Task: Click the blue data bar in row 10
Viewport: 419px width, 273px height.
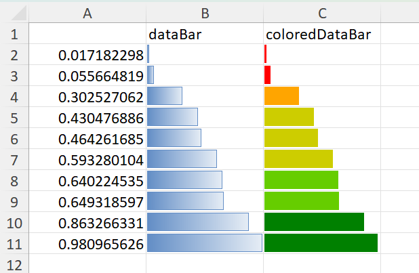Action: (x=198, y=222)
